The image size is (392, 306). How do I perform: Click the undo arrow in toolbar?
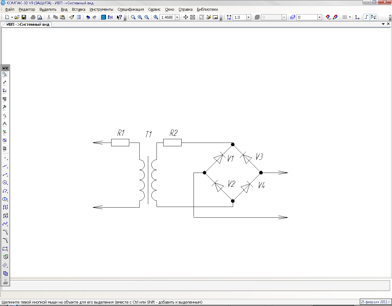coord(88,17)
